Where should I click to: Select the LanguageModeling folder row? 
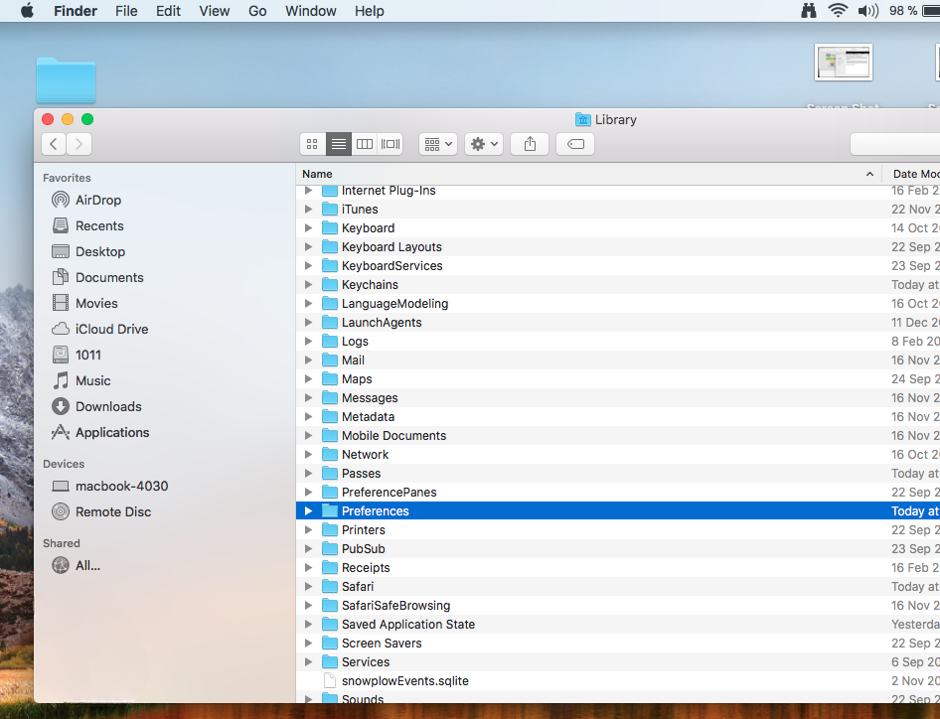tap(618, 304)
